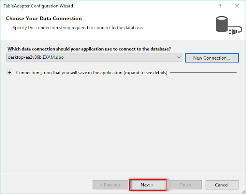Click the New Connection button
Screen dimensions: 246x194
click(211, 58)
